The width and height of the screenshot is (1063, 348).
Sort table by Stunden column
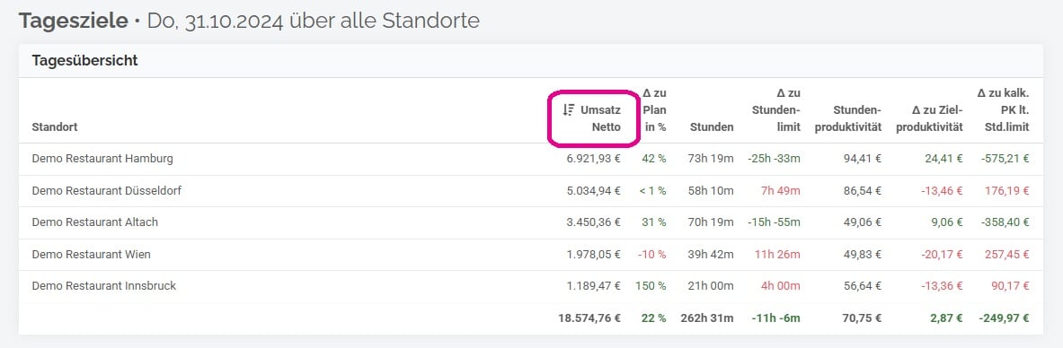pyautogui.click(x=711, y=126)
